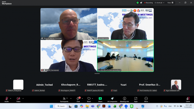Click the green encryption shield icon

(x=138, y=3)
